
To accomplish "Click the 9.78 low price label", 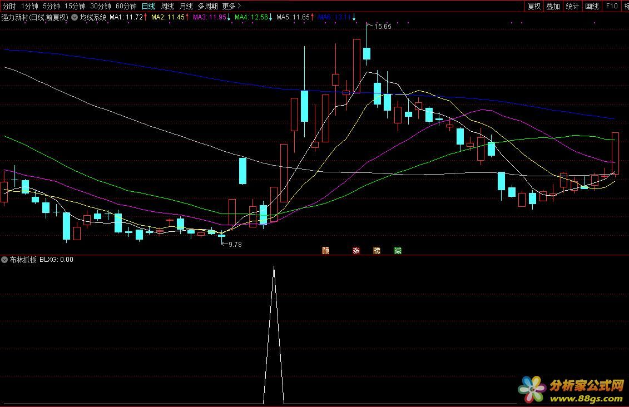I will point(235,244).
